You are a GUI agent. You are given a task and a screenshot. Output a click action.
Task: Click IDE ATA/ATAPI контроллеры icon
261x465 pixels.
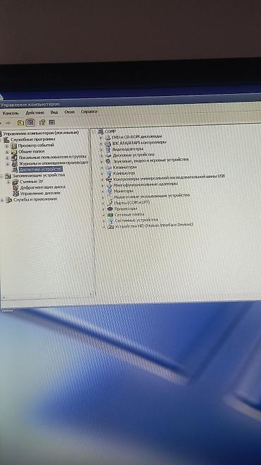(x=109, y=143)
